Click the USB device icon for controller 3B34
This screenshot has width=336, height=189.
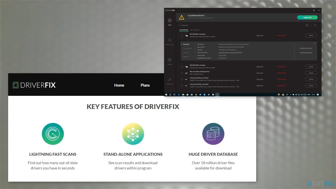pyautogui.click(x=186, y=79)
